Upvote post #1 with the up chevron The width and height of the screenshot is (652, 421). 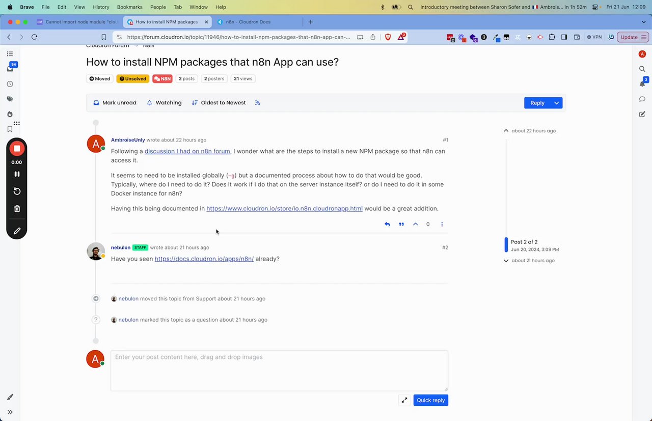pos(416,224)
